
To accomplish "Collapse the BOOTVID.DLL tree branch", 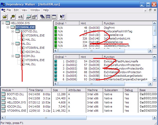I will click(13, 31).
